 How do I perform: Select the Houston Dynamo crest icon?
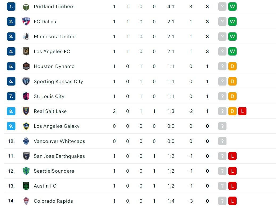click(x=26, y=66)
